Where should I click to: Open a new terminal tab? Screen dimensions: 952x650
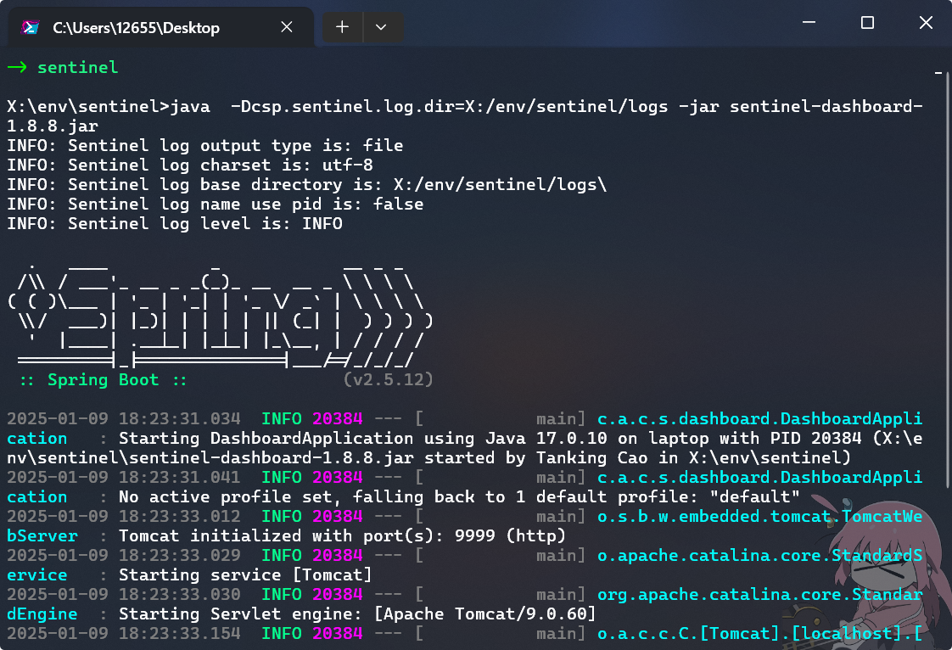coord(343,27)
